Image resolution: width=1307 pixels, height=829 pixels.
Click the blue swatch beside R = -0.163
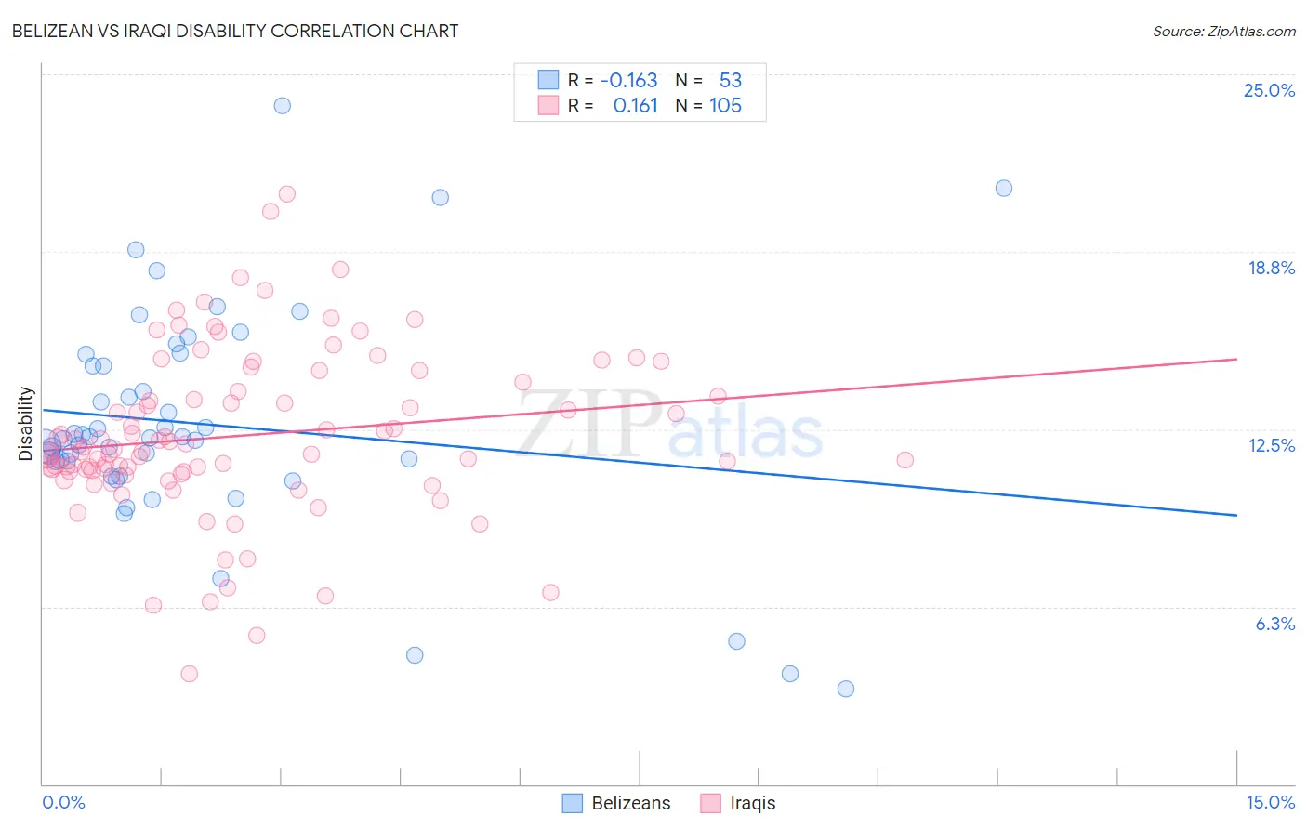point(548,80)
